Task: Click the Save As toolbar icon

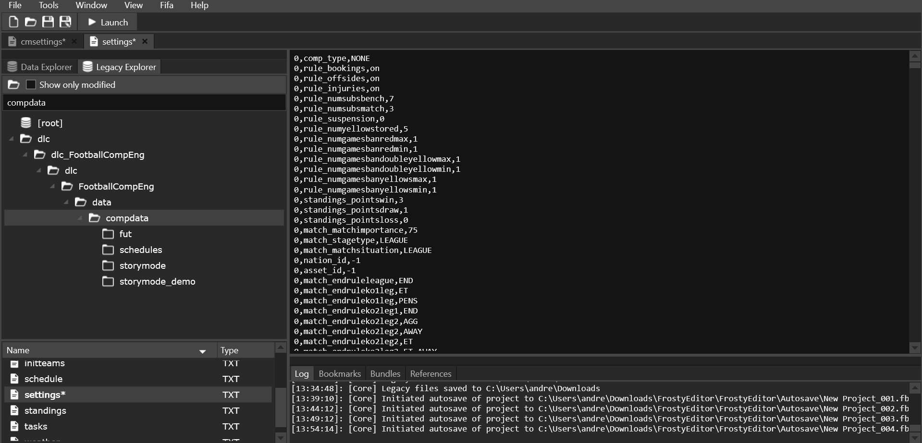Action: pos(65,22)
